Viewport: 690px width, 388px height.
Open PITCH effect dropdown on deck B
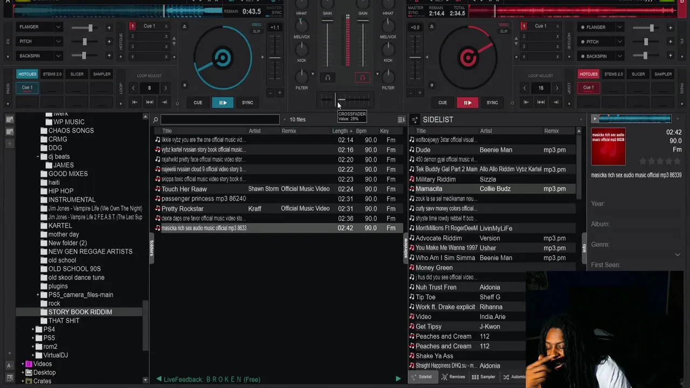(619, 41)
